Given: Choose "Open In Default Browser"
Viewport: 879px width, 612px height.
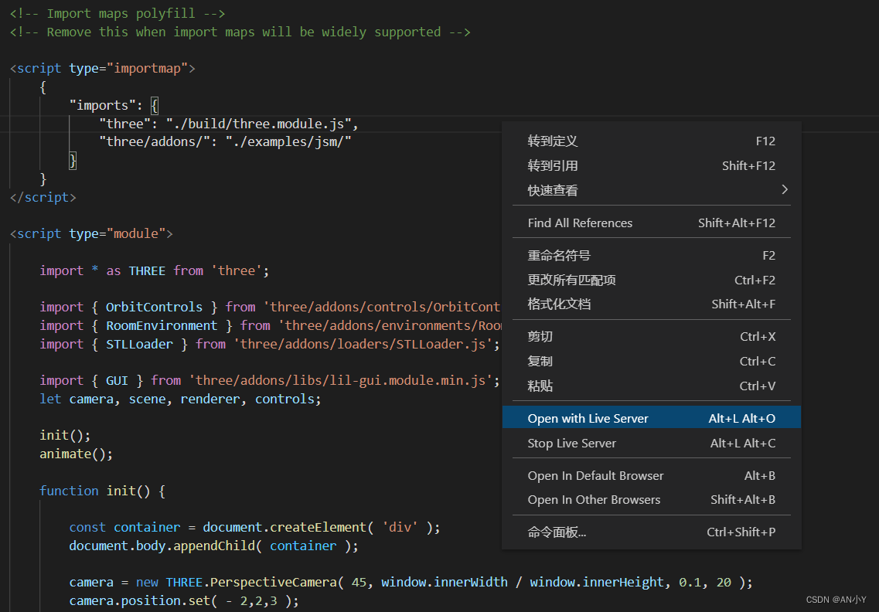Looking at the screenshot, I should pos(595,475).
